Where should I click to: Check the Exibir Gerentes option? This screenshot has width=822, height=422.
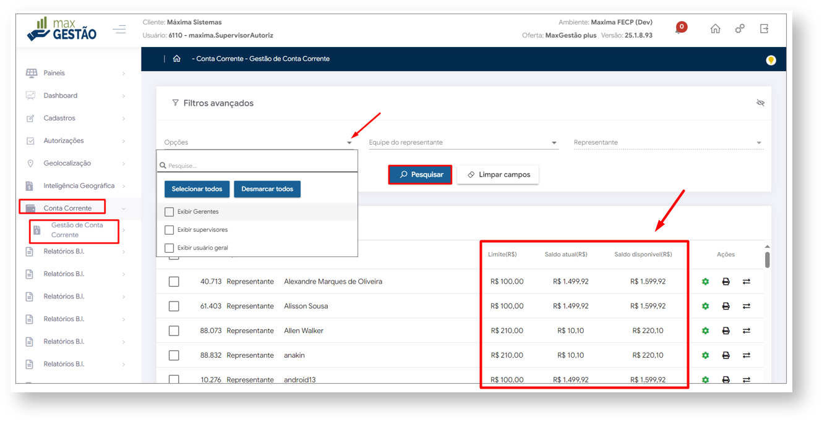point(169,212)
